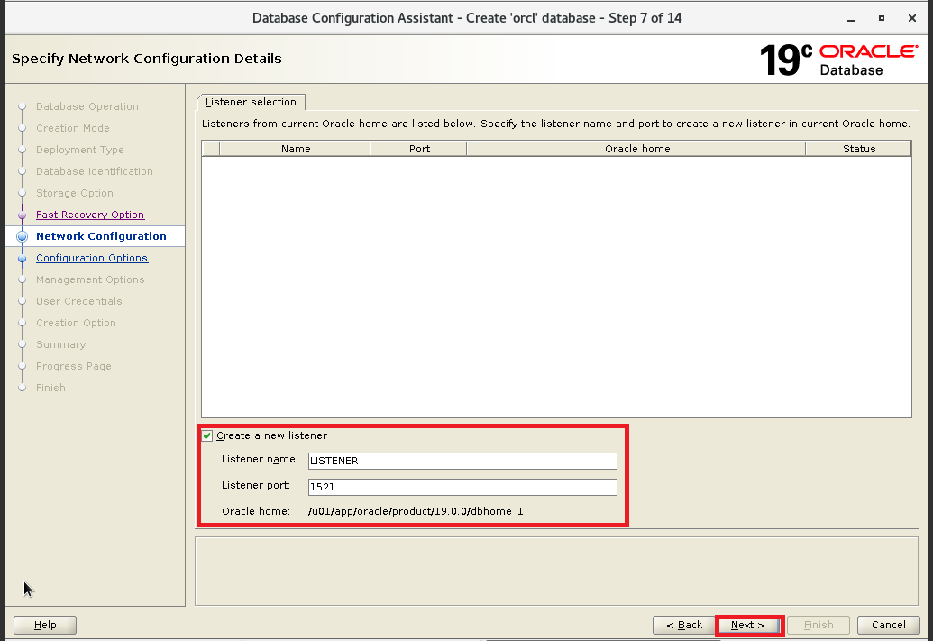
Task: Click the Name column header
Action: (x=295, y=149)
